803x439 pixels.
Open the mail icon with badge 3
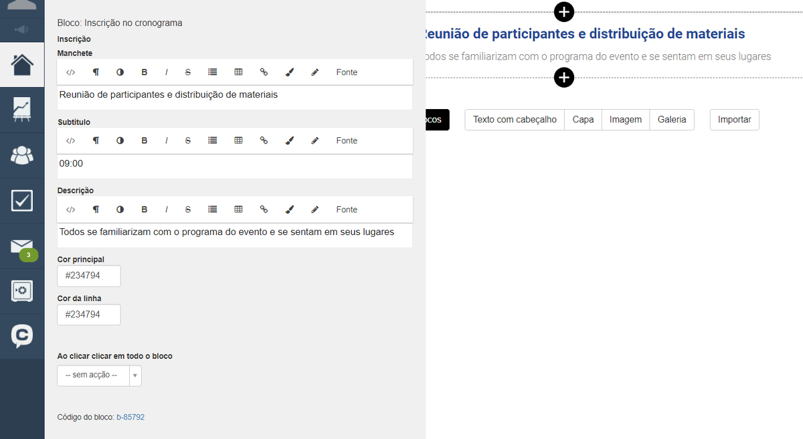[x=22, y=247]
